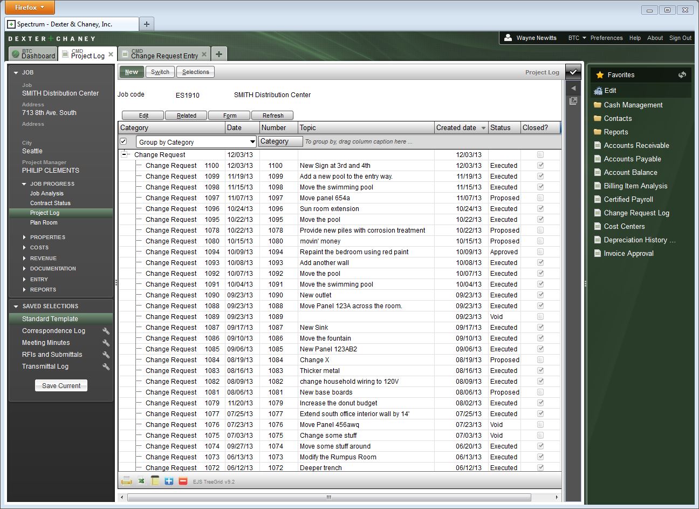Screen dimensions: 699x509
Task: Refresh the Favorites panel with the sync icon
Action: pos(682,75)
